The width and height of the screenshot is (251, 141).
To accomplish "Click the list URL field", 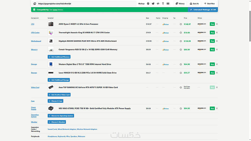I will pyautogui.click(x=87, y=4).
